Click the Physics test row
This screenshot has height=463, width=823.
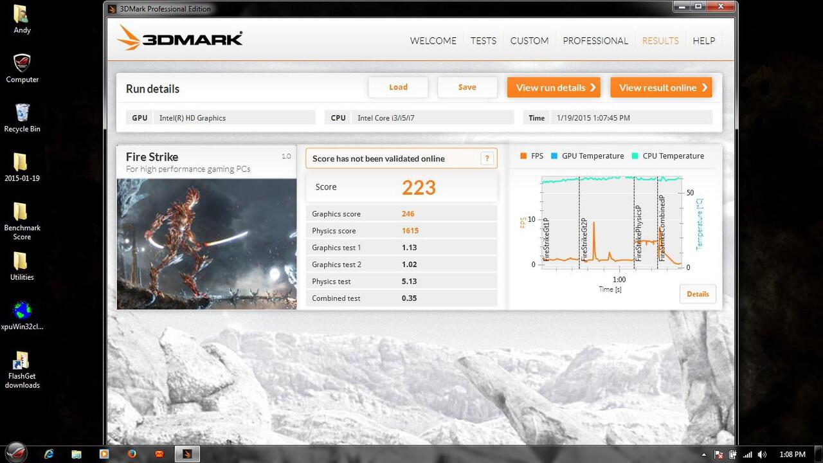pos(401,281)
